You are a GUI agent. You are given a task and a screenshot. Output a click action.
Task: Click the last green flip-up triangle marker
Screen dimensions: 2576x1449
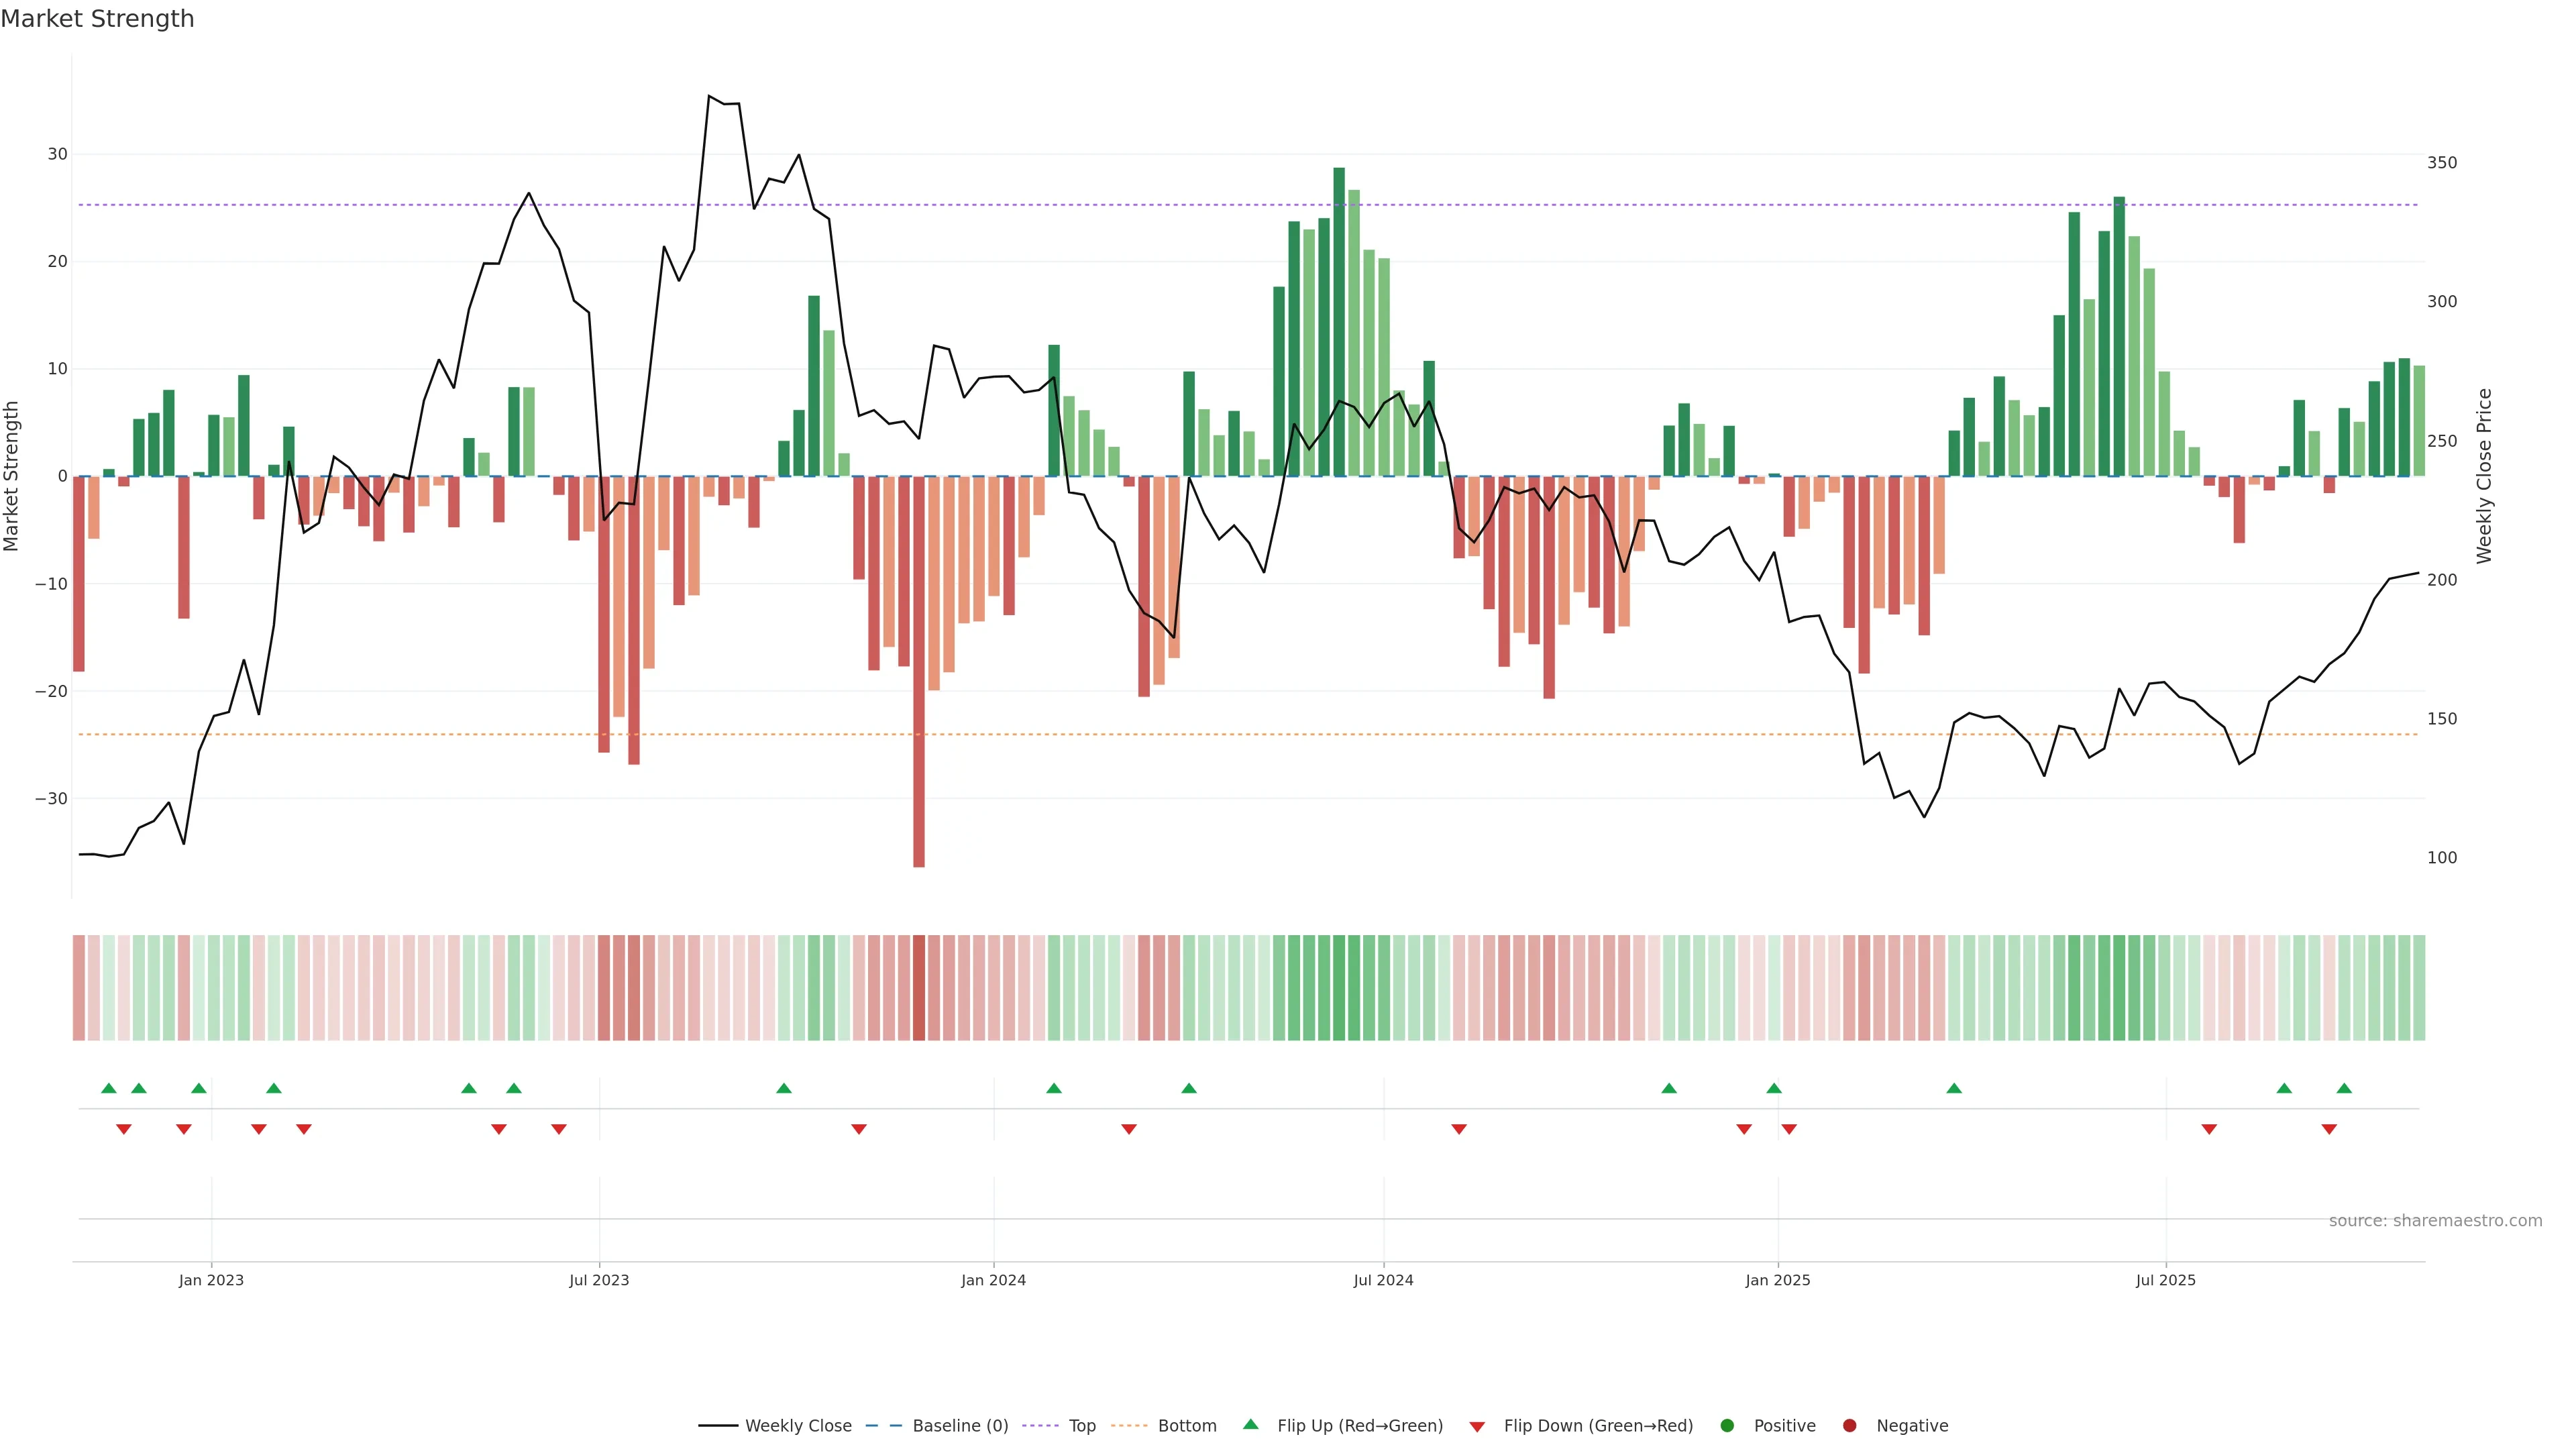(2344, 1088)
